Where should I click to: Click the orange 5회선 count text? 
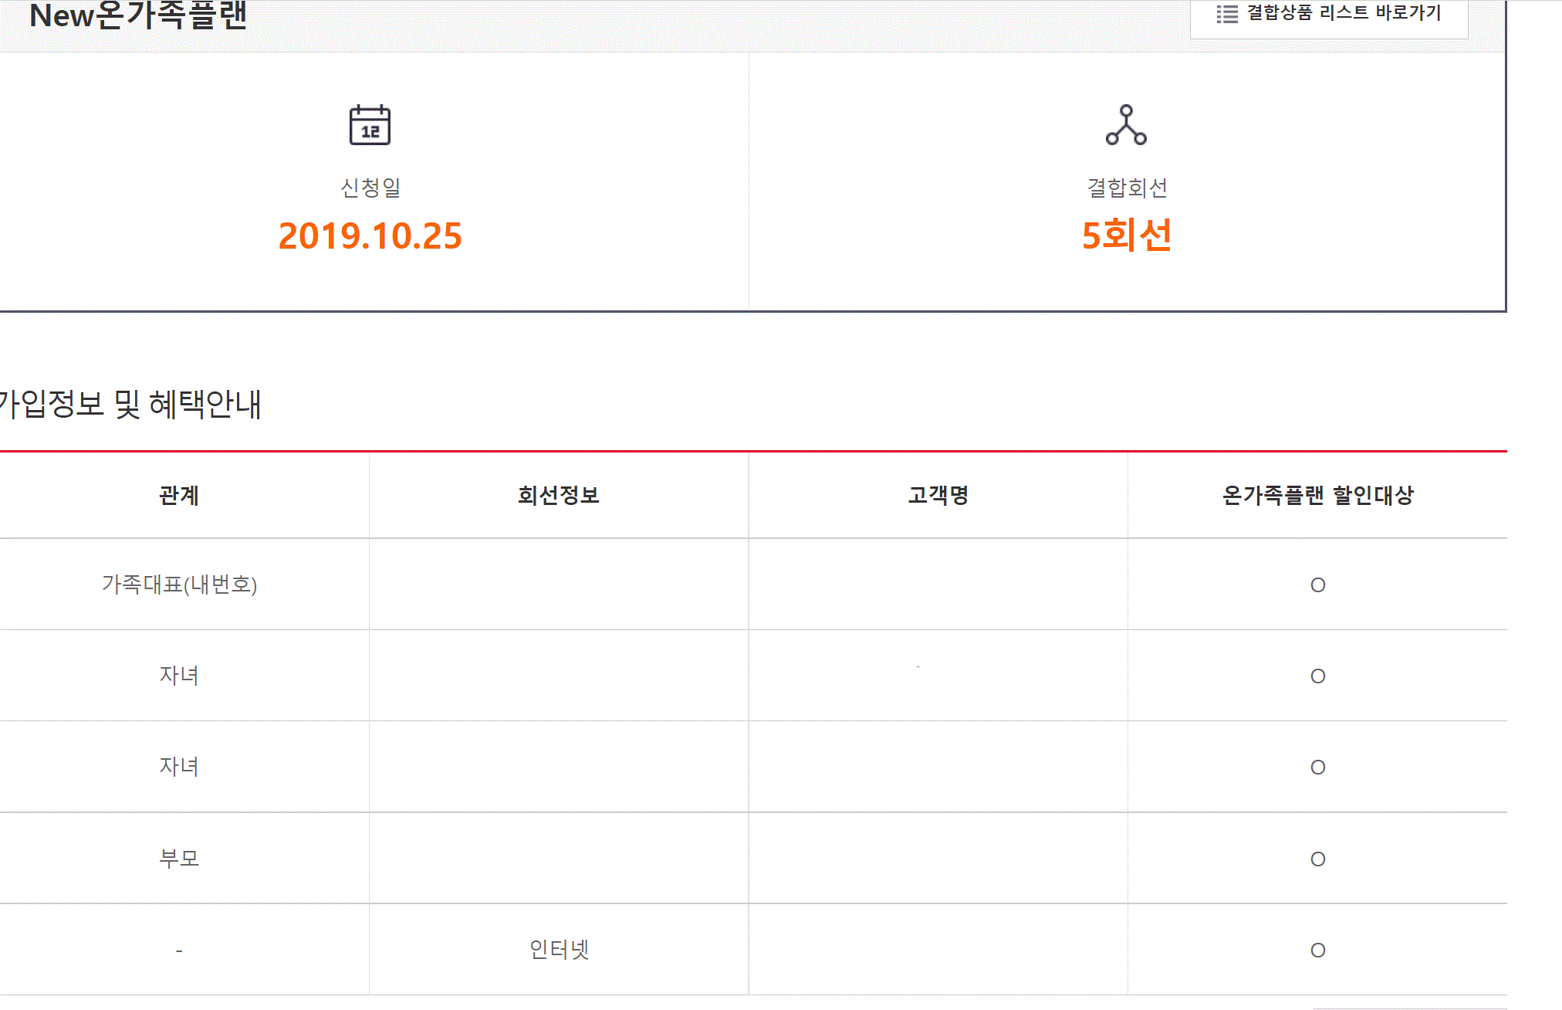(1126, 236)
